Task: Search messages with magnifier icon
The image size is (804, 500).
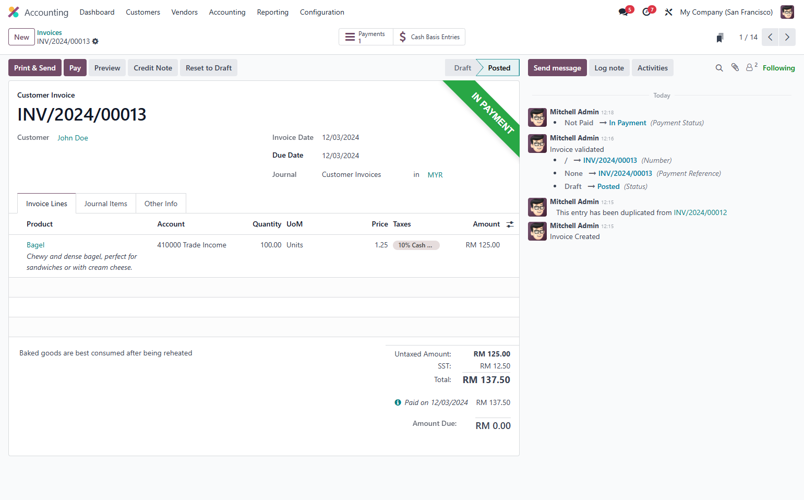Action: [719, 68]
